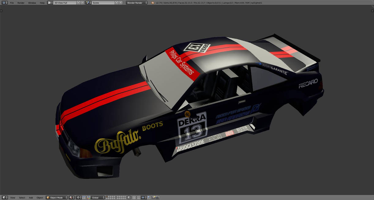This screenshot has width=374, height=200.
Task: Open the Object Mode dropdown
Action: pyautogui.click(x=57, y=198)
